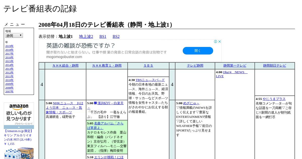Open the 名曲アルバム「さらば草原よ」 link

105,126
